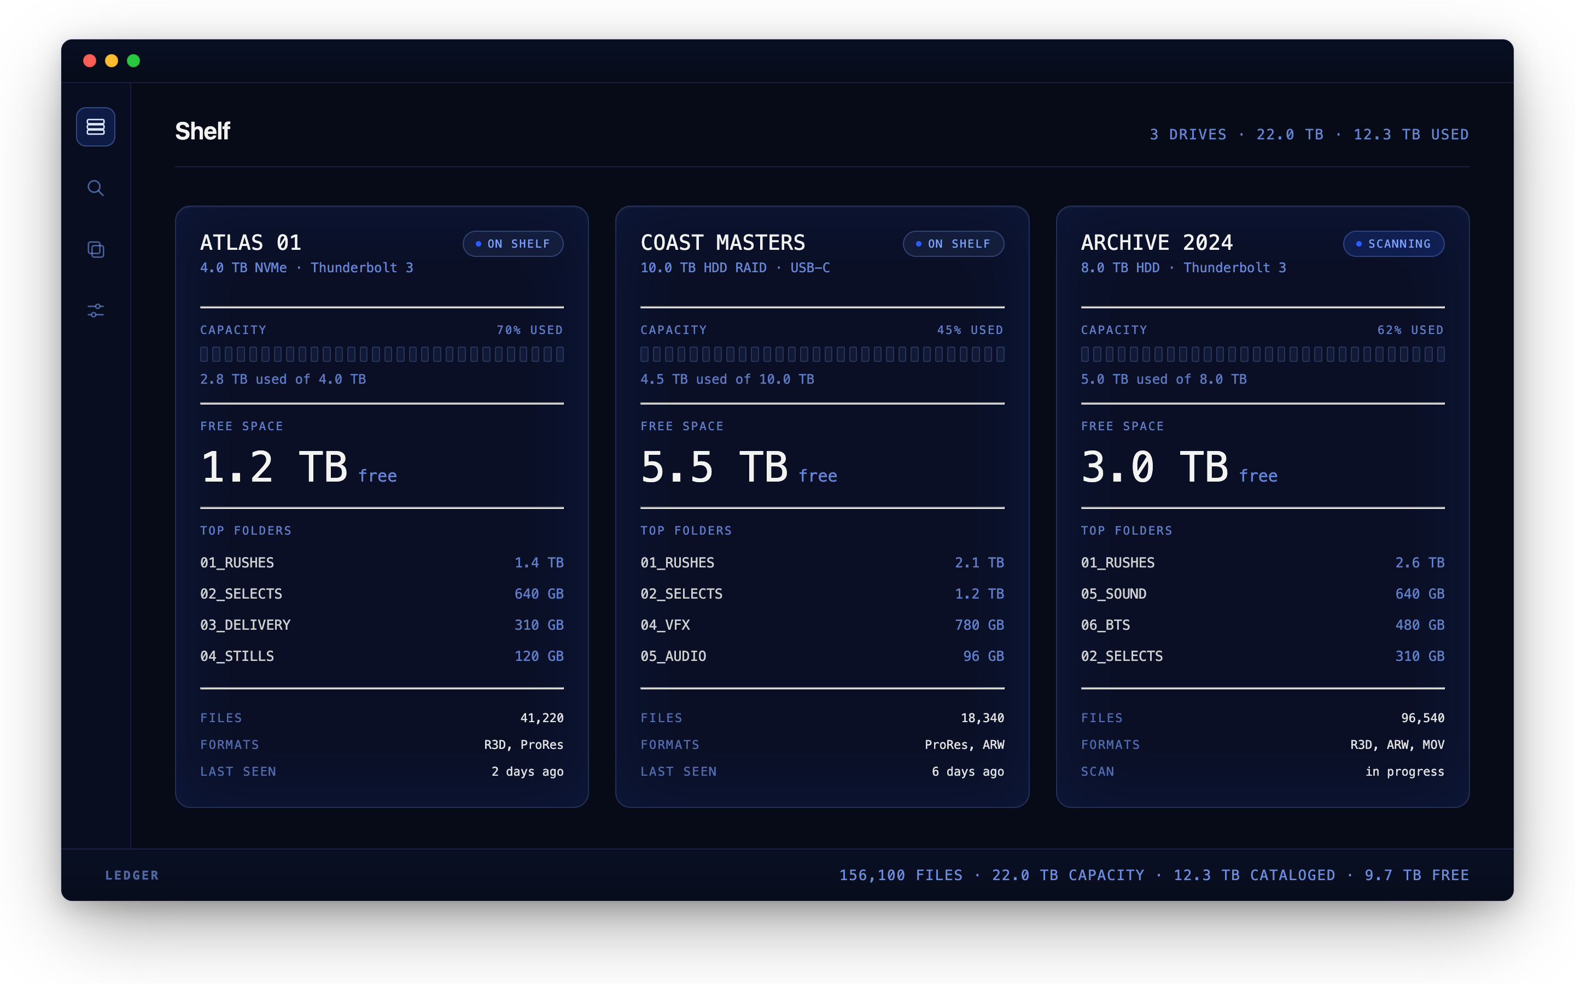Viewport: 1575px width, 984px height.
Task: Open 05_SOUND folder row
Action: [1263, 594]
